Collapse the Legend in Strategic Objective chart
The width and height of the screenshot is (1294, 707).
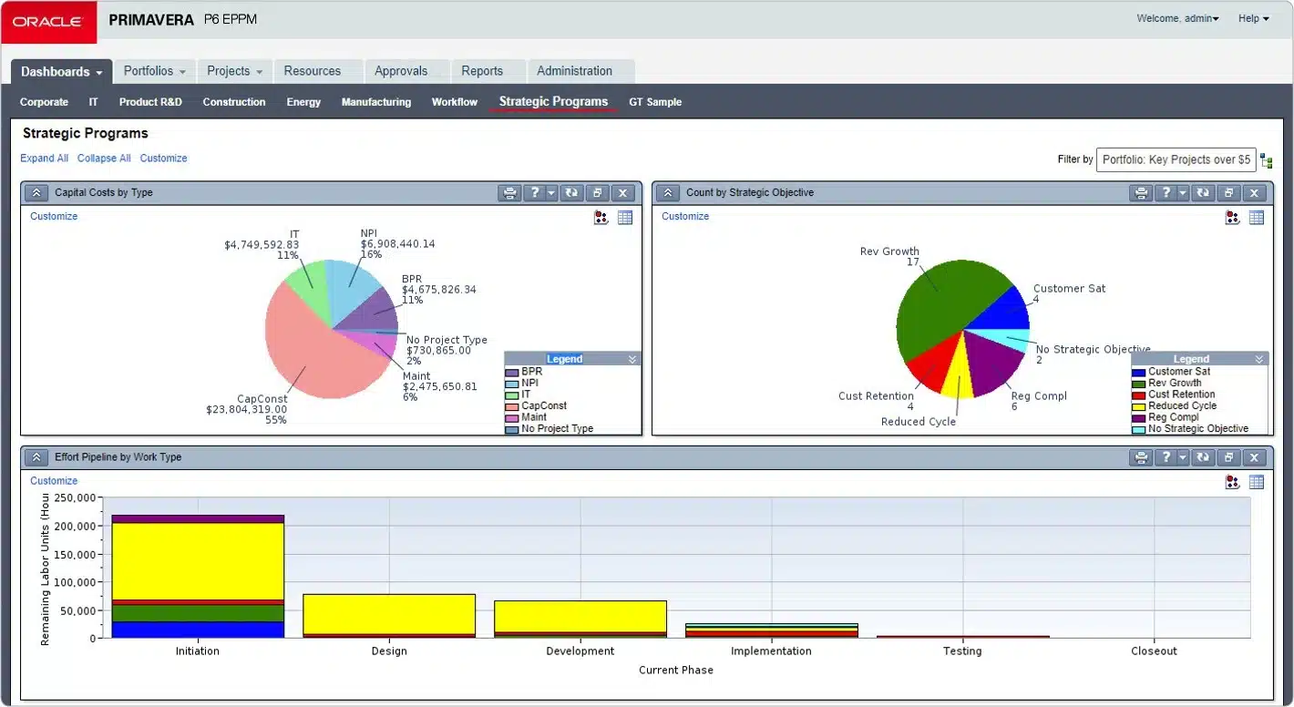[1259, 359]
